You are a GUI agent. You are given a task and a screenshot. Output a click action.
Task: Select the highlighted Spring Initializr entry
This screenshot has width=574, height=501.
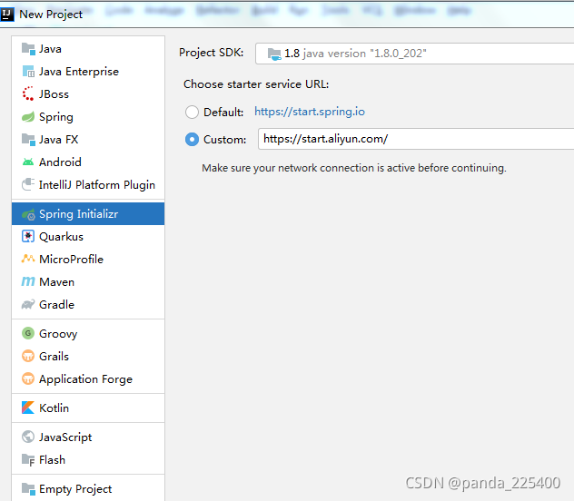(88, 214)
